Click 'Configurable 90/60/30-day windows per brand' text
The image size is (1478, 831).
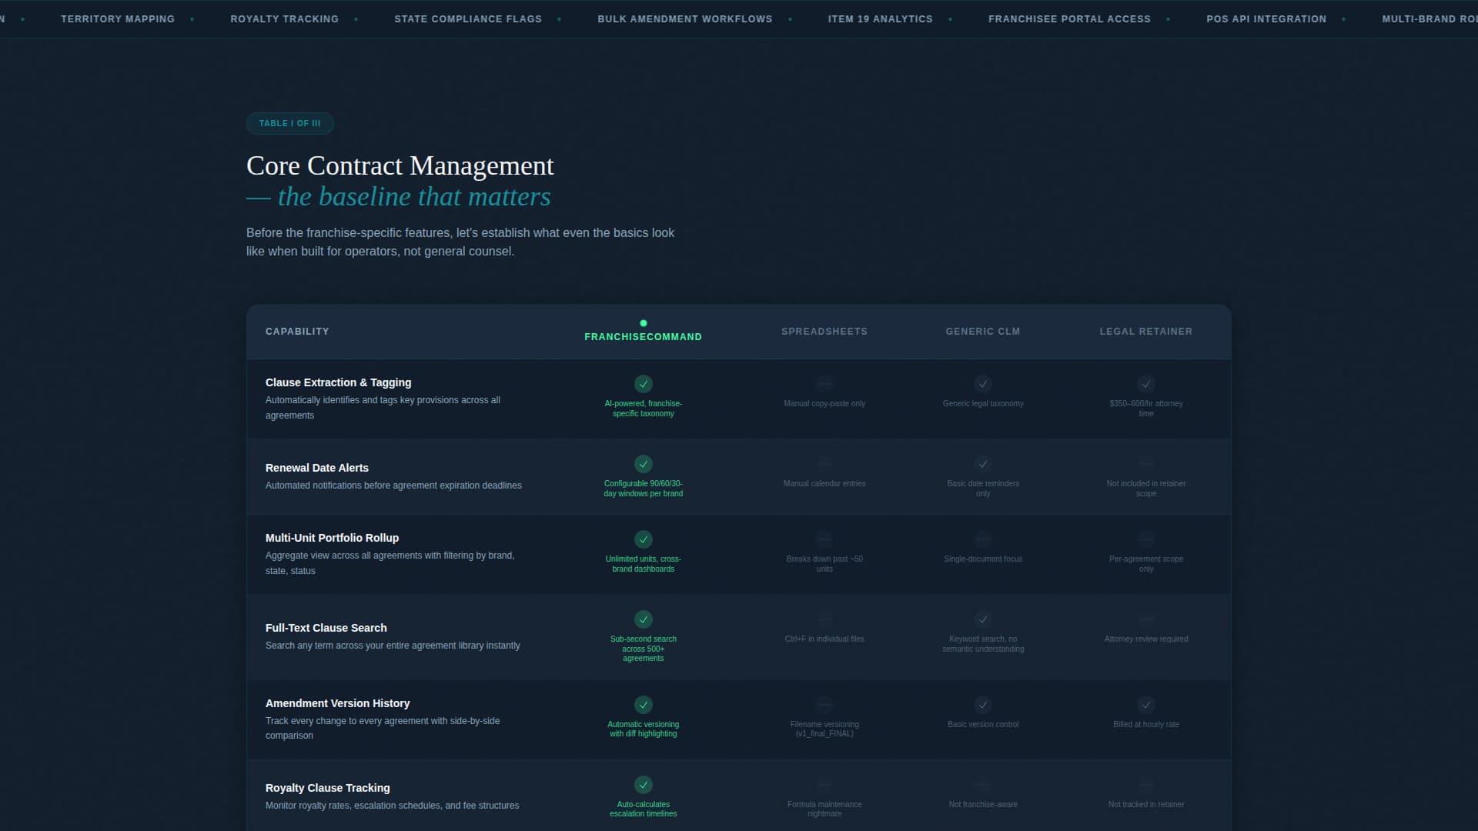pyautogui.click(x=643, y=489)
